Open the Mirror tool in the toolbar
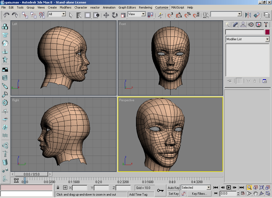The image size is (272, 198). click(x=248, y=15)
